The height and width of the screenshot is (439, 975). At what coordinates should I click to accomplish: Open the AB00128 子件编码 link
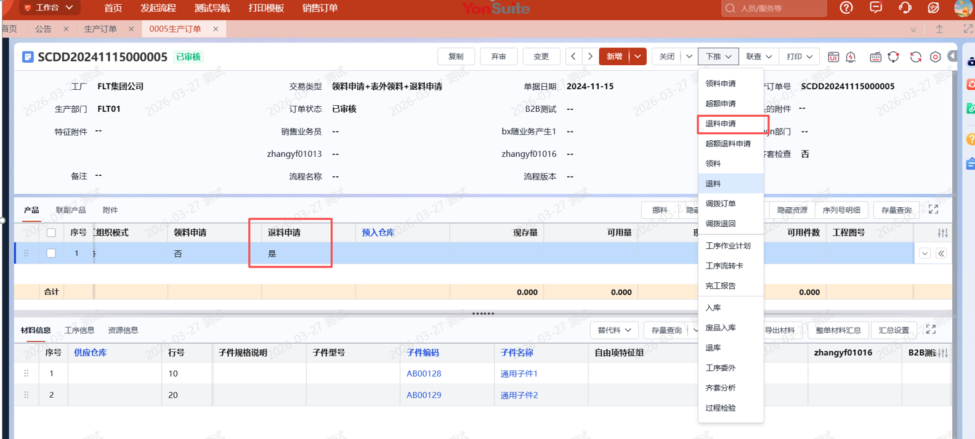424,373
